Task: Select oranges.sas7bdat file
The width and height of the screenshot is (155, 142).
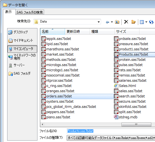Action: [x=58, y=91]
